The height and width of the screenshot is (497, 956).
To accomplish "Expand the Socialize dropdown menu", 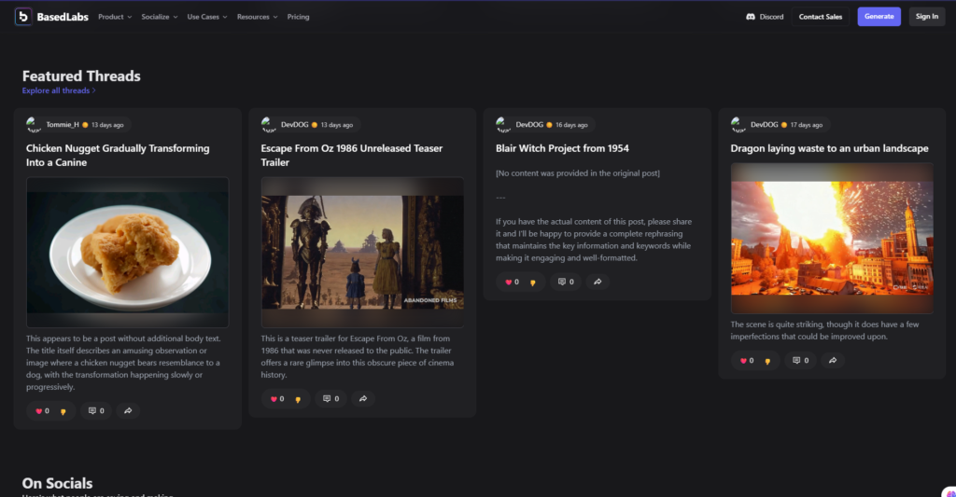I will 159,17.
